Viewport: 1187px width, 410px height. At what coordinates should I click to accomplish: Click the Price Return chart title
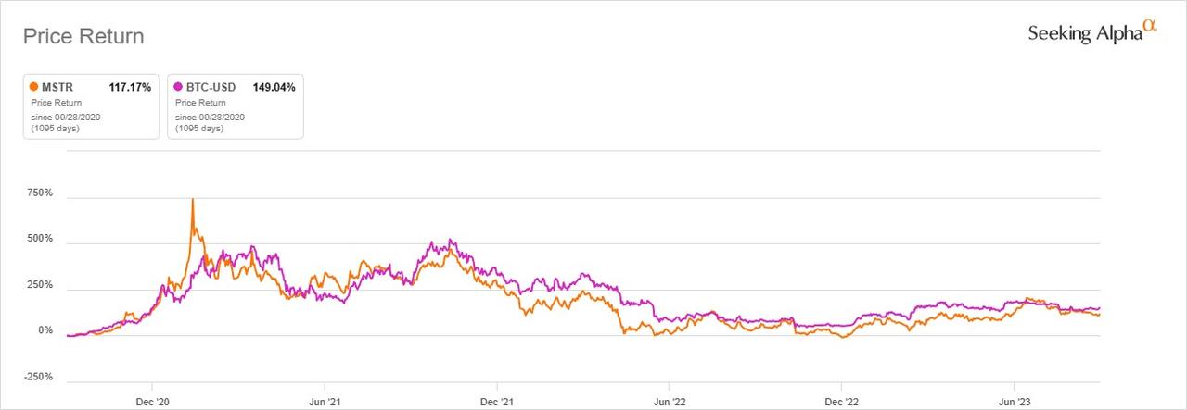tap(83, 37)
